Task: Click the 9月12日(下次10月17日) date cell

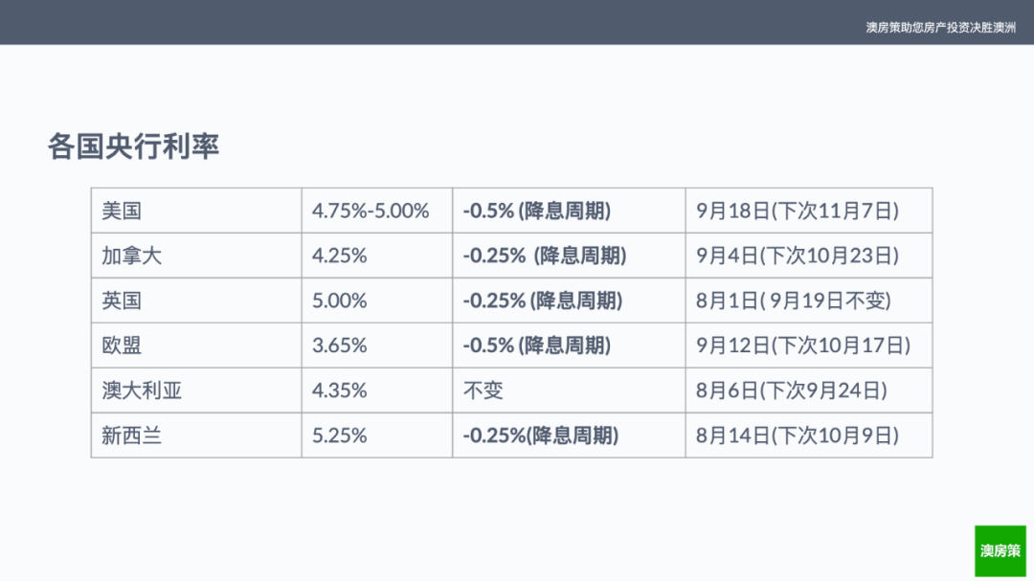Action: (809, 345)
